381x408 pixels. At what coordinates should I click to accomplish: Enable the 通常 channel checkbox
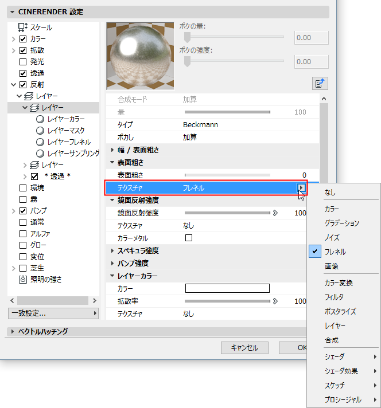coord(23,222)
